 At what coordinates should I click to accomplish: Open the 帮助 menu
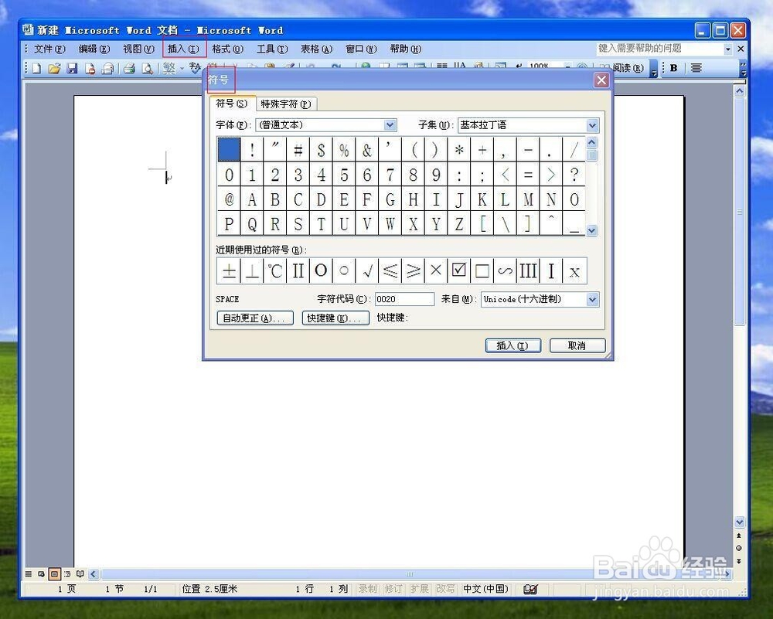405,49
